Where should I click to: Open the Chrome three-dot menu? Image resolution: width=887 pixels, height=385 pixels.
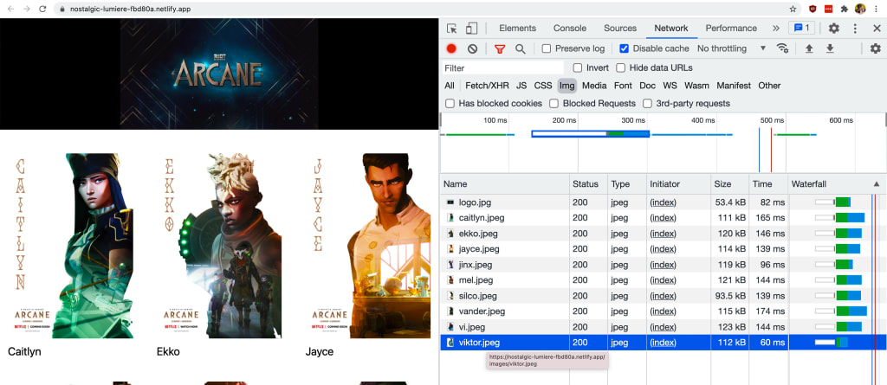point(876,9)
